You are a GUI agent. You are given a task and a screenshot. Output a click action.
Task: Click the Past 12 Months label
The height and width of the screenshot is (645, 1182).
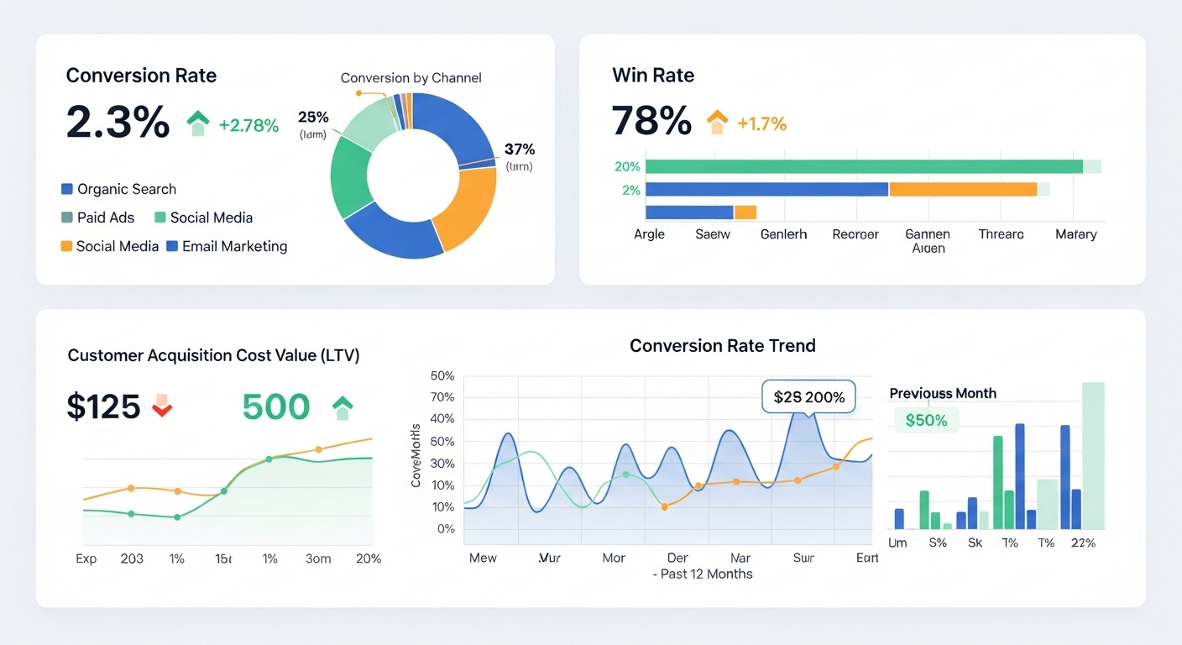point(703,574)
